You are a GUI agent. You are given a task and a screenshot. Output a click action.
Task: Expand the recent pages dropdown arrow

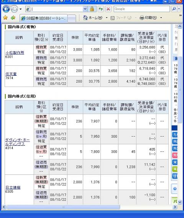coord(21,9)
